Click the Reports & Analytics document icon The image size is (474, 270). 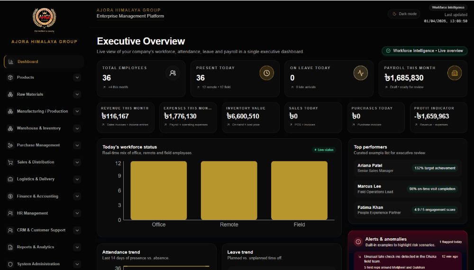point(10,247)
